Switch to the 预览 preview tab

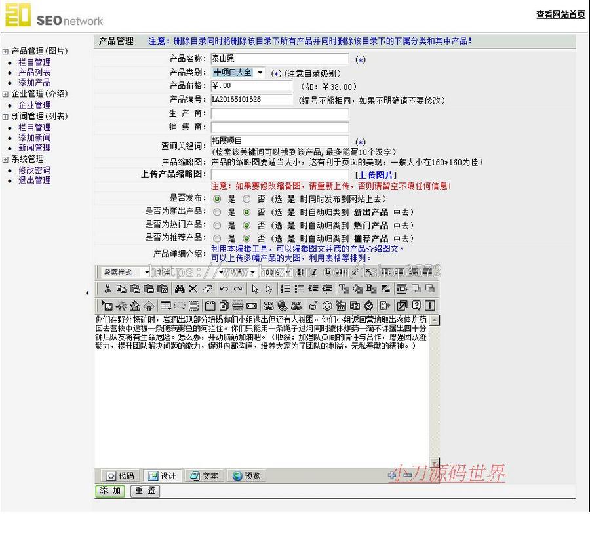point(246,476)
